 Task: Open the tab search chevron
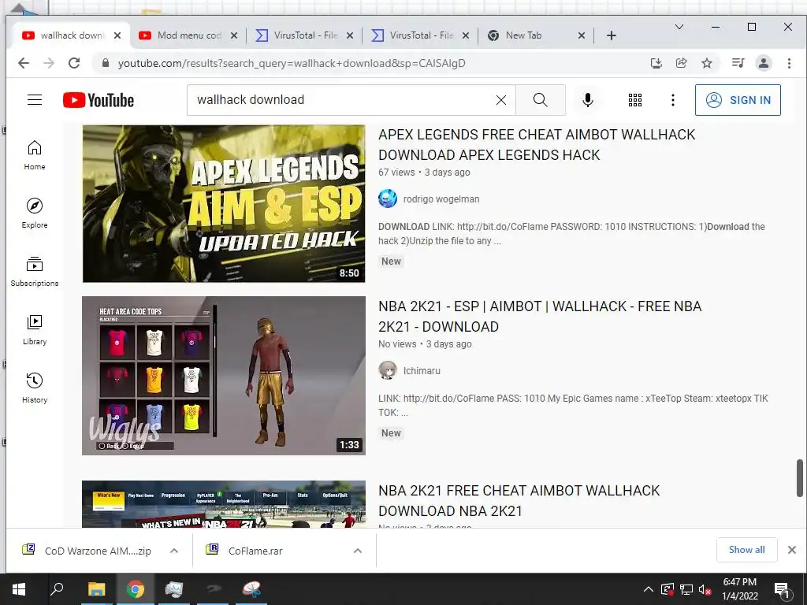679,27
